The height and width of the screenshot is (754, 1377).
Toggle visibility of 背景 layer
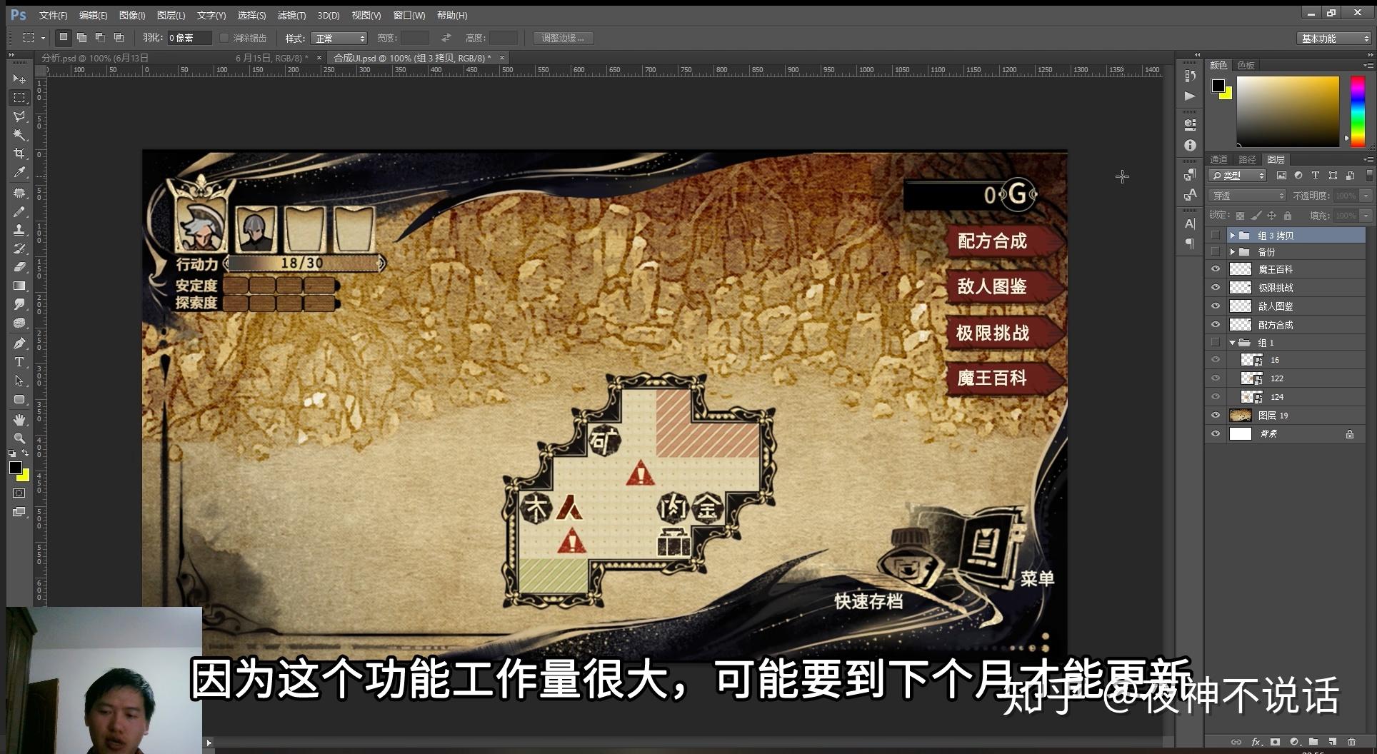(x=1216, y=433)
